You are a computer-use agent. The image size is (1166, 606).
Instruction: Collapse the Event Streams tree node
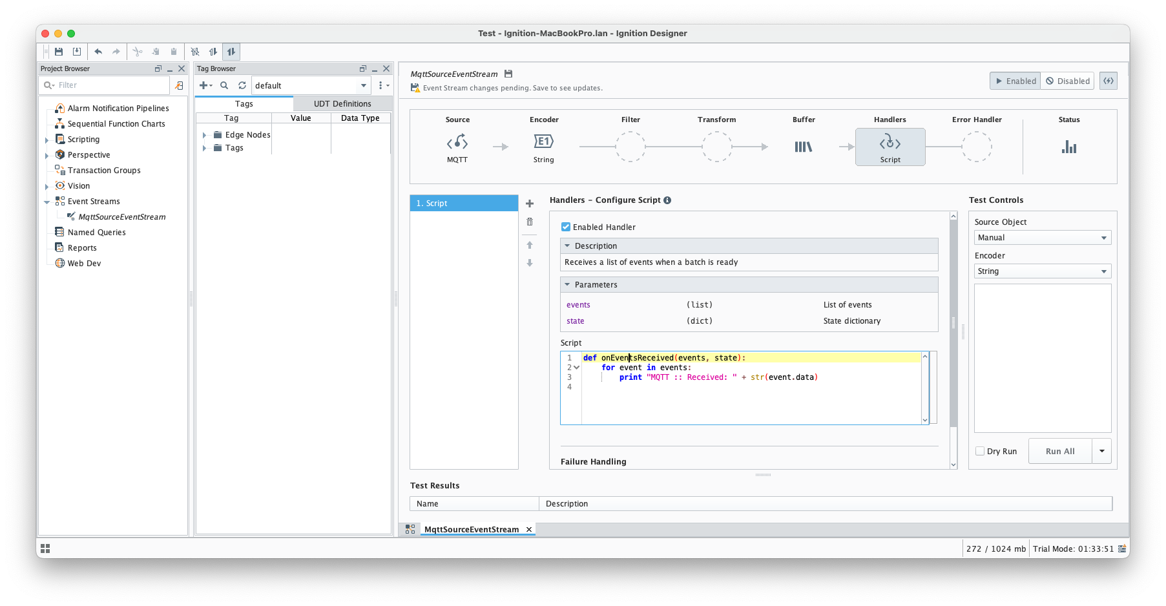pos(47,202)
